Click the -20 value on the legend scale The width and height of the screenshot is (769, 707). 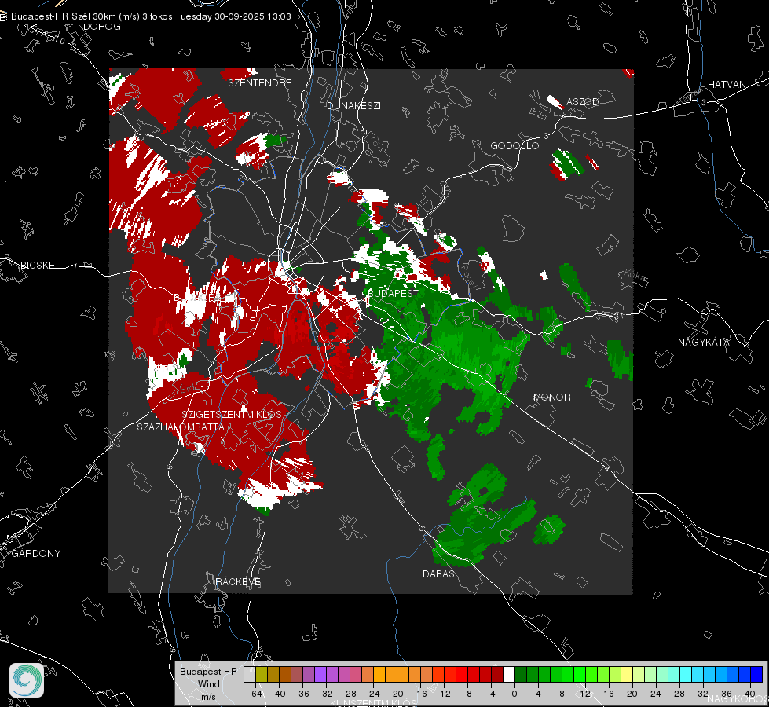[396, 694]
